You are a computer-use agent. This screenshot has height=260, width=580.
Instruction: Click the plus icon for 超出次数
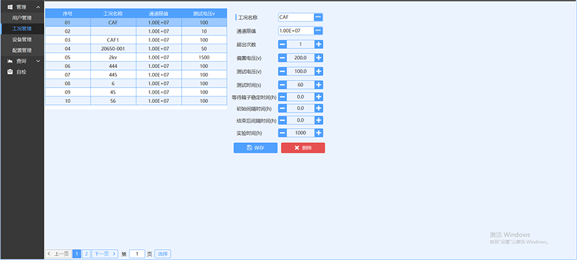(x=319, y=44)
